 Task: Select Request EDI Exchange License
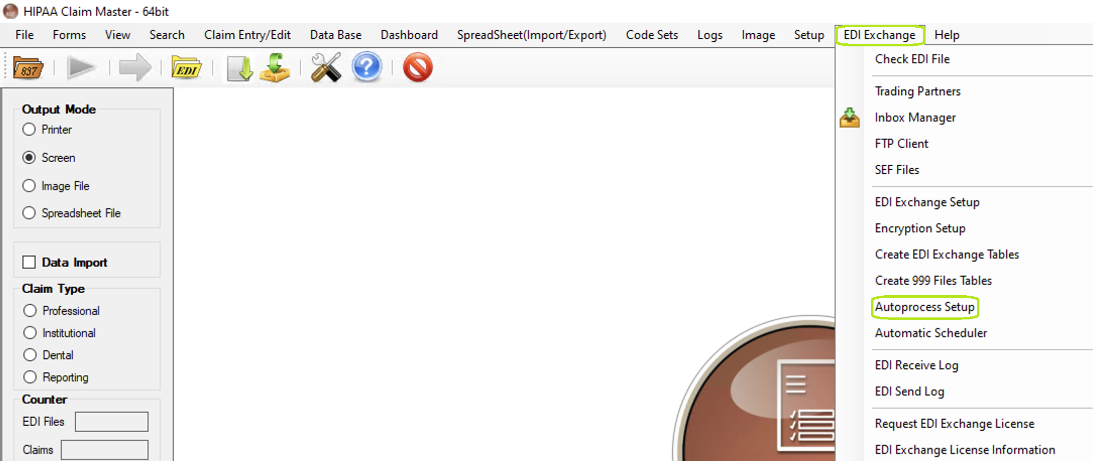955,424
